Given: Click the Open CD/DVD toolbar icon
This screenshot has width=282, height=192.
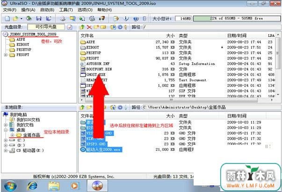Looking at the screenshot, I should click(x=29, y=18).
